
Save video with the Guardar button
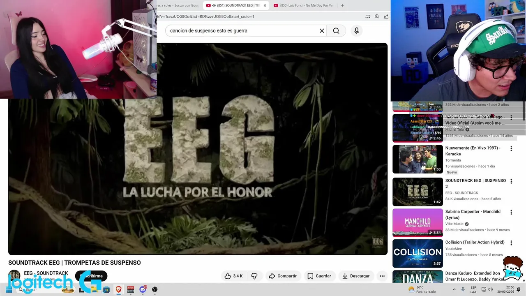pos(319,276)
